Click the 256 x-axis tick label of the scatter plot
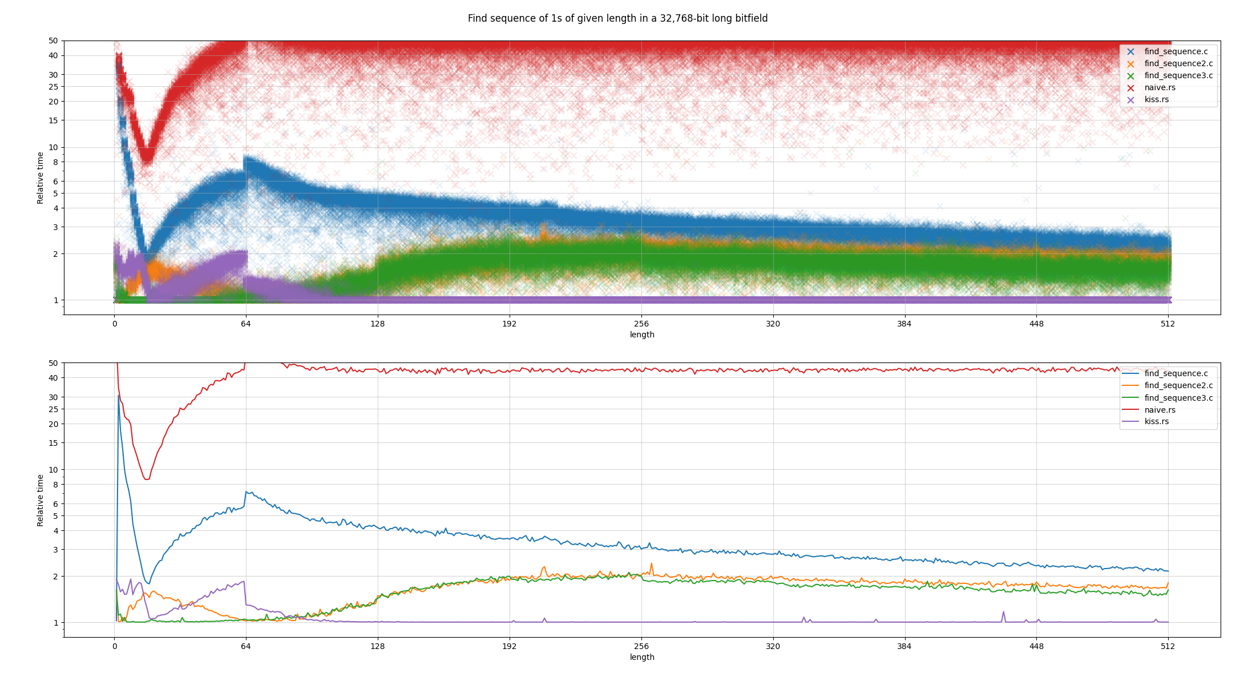1236x681 pixels. pyautogui.click(x=641, y=324)
